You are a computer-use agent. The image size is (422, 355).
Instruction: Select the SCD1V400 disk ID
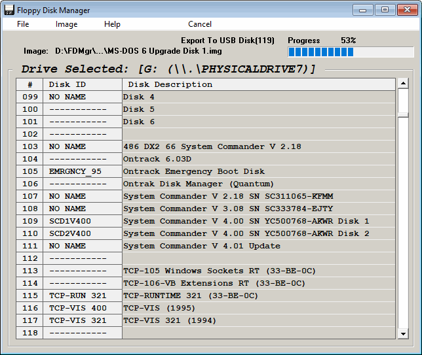[x=83, y=221]
